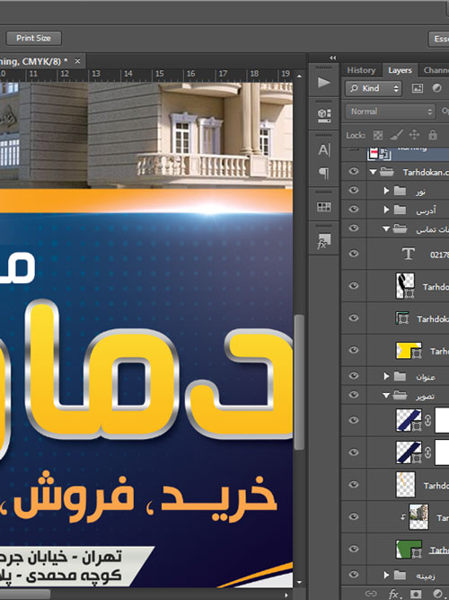This screenshot has height=600, width=449.
Task: Hide the عنوان group
Action: point(354,376)
